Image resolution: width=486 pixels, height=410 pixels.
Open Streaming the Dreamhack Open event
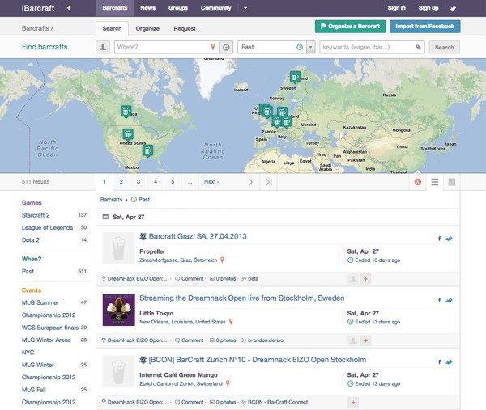tap(241, 298)
